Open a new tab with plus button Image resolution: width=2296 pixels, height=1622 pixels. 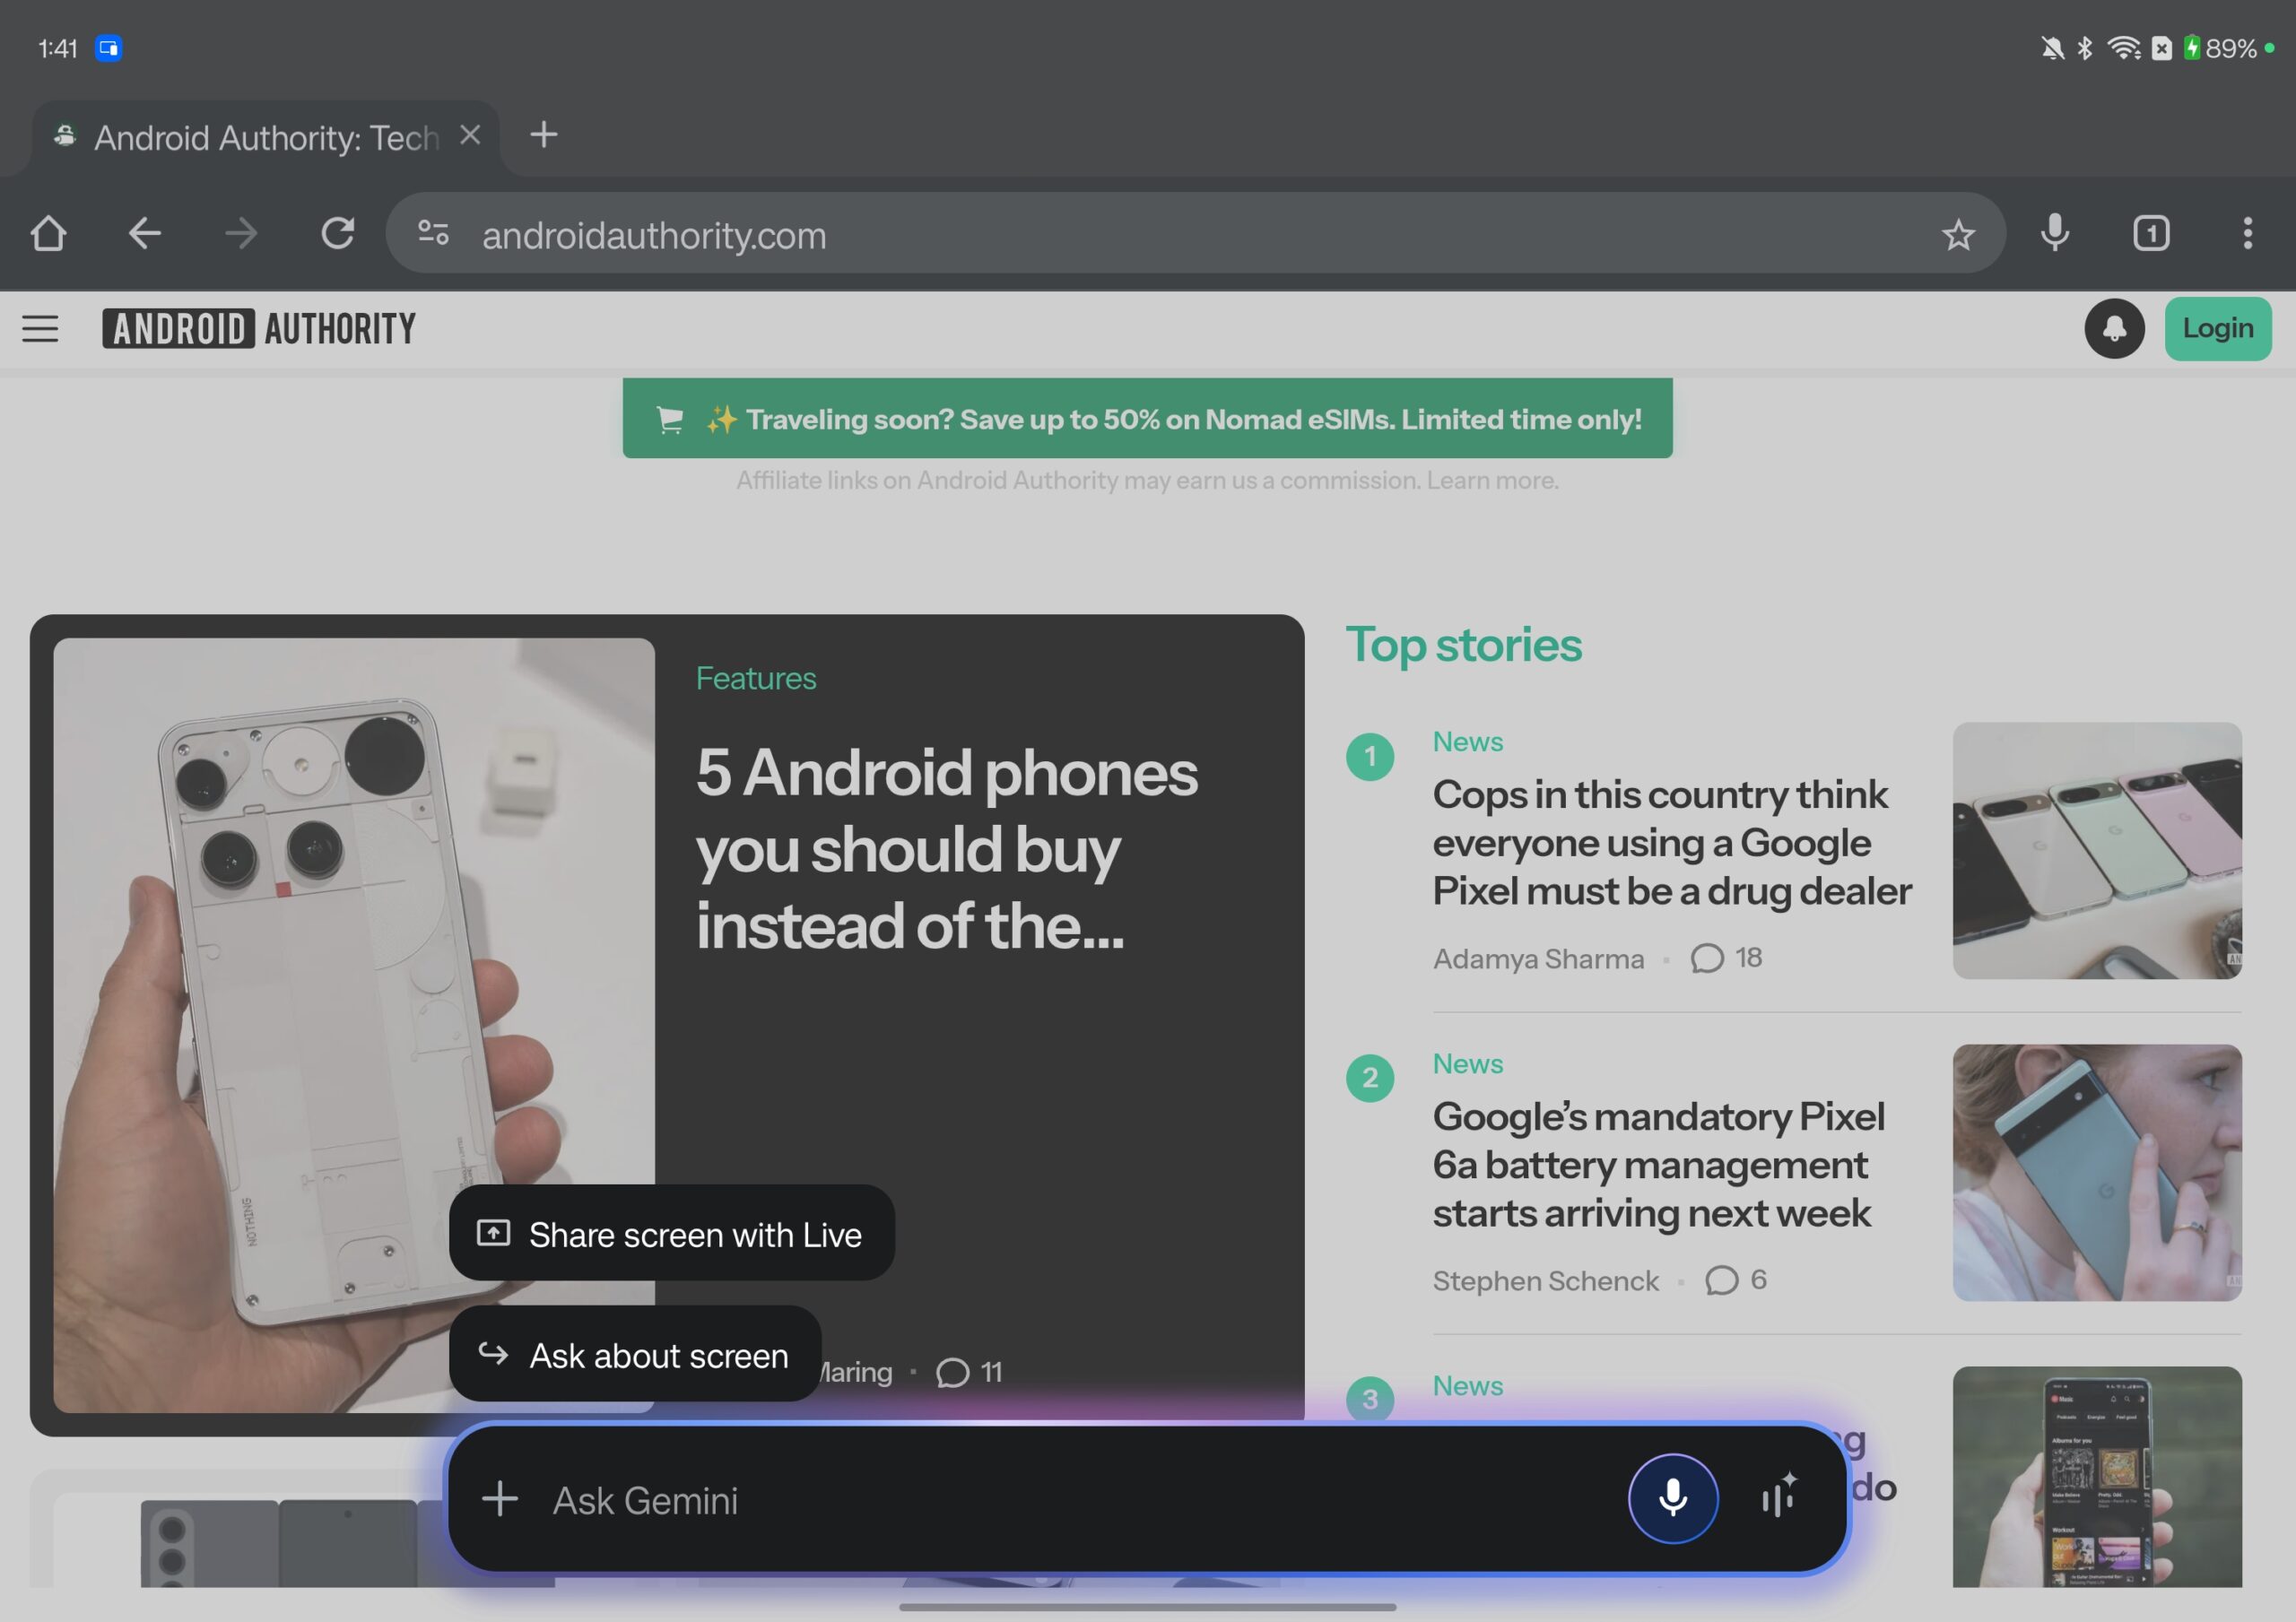click(543, 134)
